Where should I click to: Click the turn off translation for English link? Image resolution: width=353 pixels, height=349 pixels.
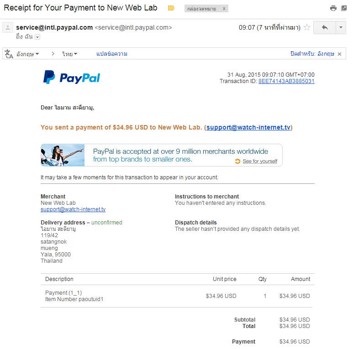pos(312,54)
